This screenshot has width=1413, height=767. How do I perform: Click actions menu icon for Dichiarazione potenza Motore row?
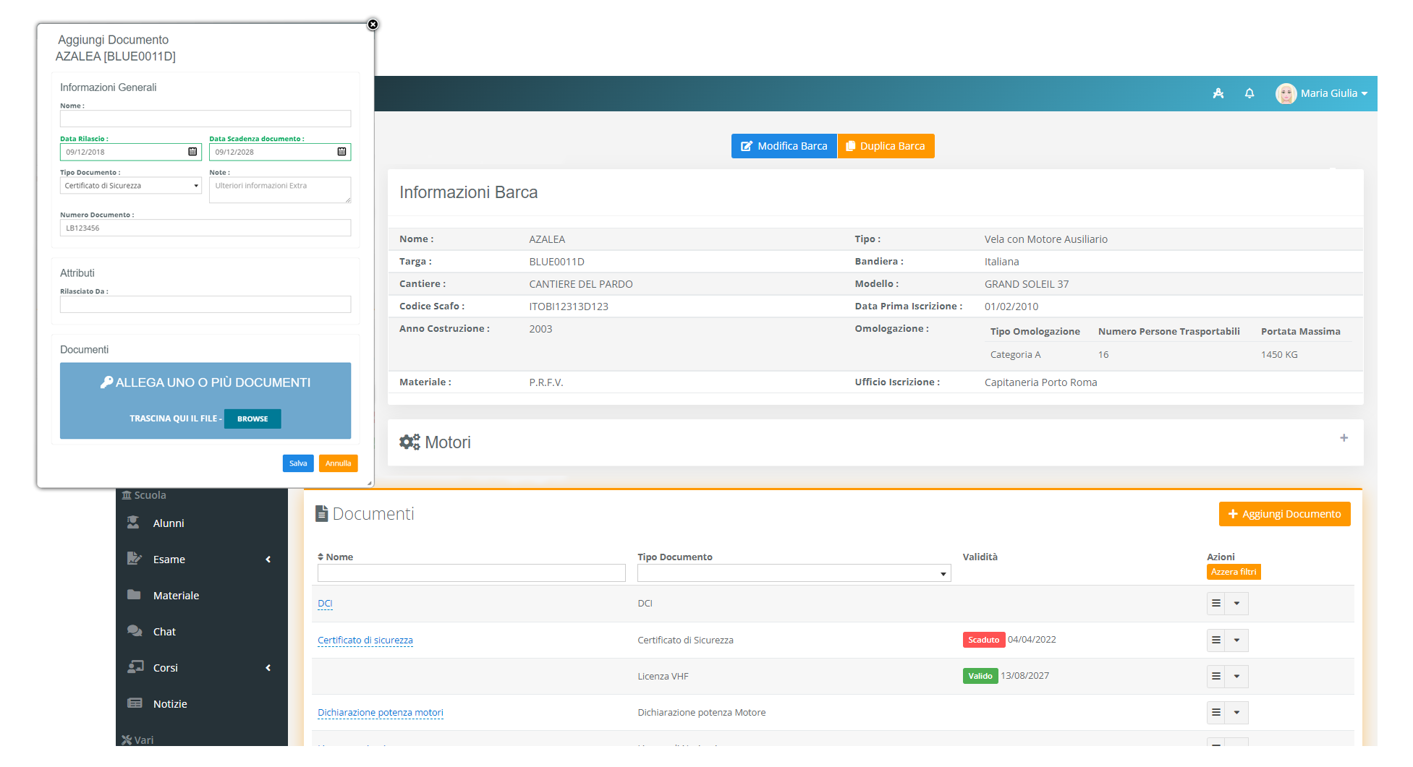point(1216,713)
